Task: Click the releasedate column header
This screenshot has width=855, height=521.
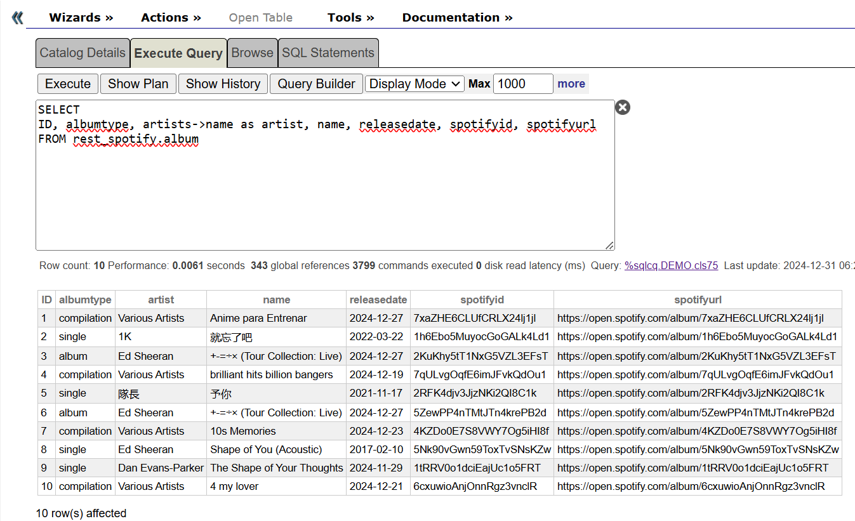Action: point(378,300)
